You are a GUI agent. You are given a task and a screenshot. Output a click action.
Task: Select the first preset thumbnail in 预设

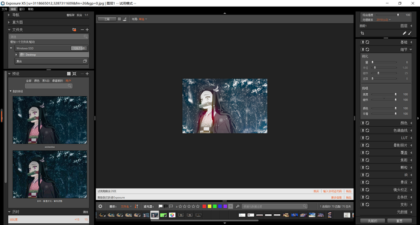point(50,120)
